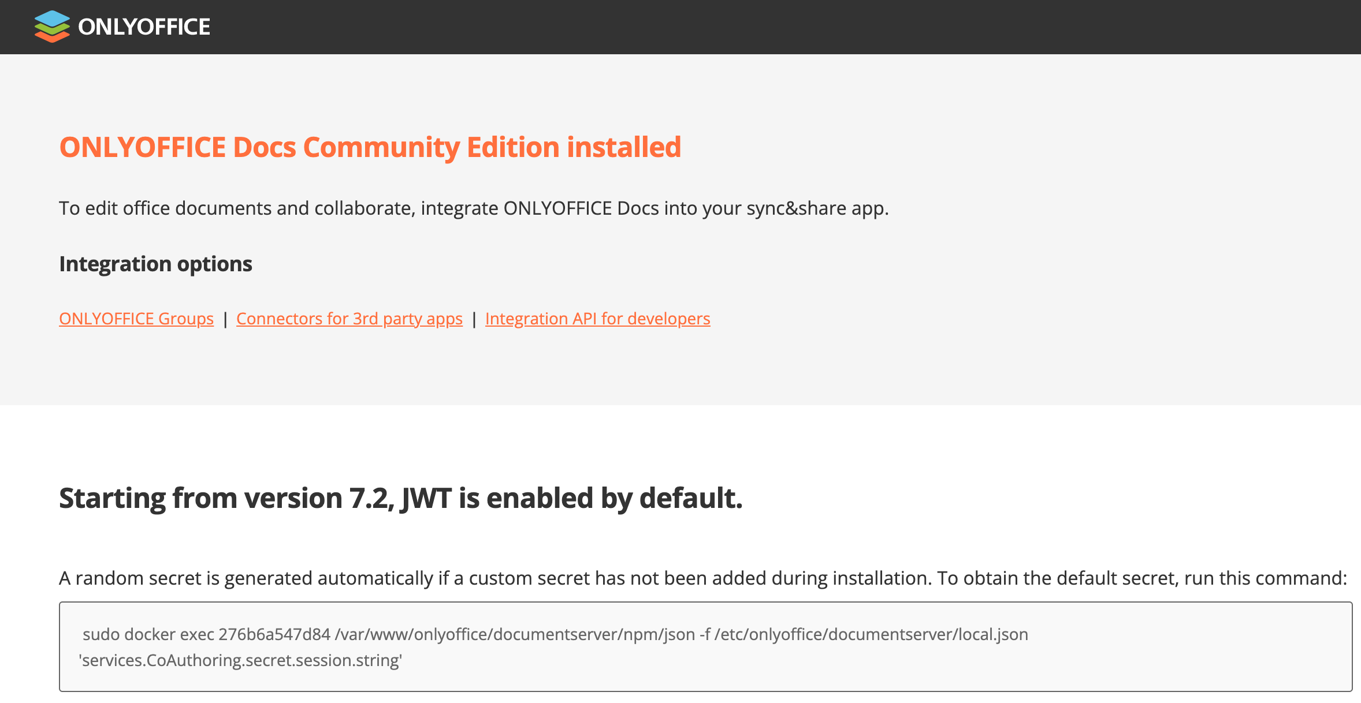
Task: Click the services.CoAuthoring.secret.session.string text
Action: [240, 660]
